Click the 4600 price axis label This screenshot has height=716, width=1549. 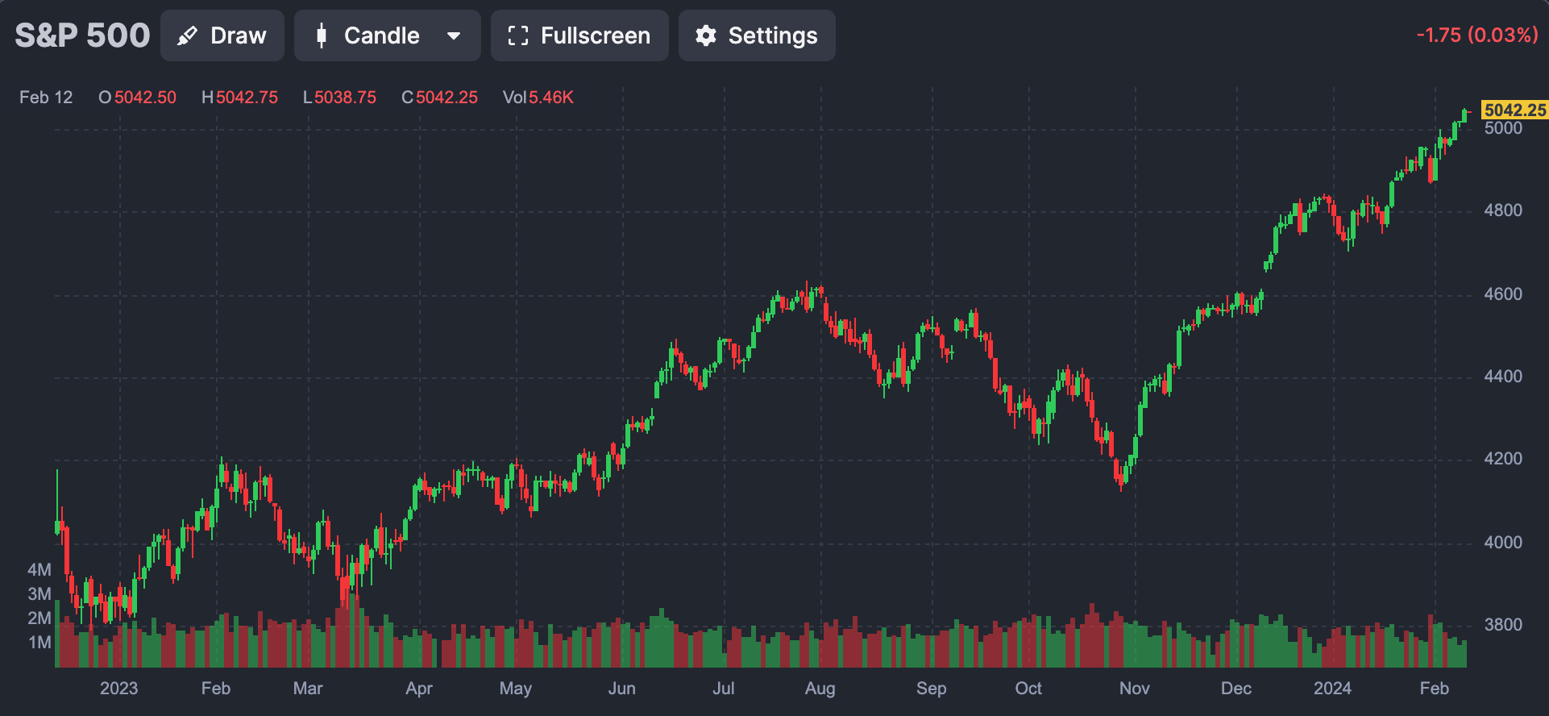point(1503,294)
